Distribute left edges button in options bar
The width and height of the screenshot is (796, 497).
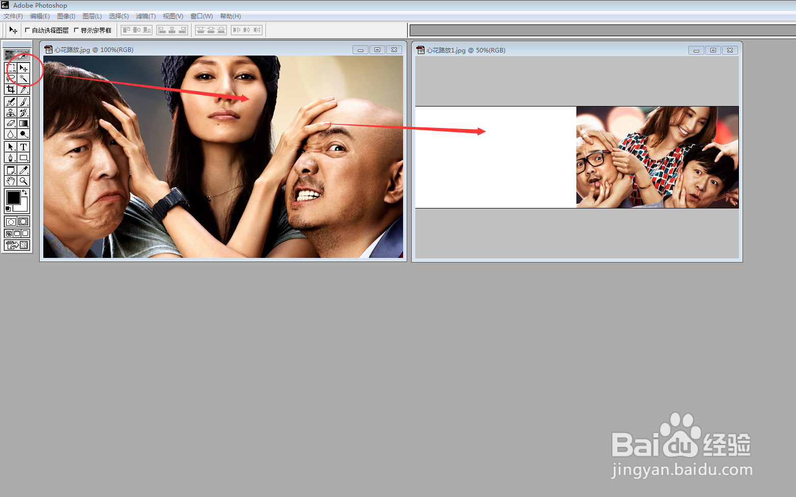point(236,30)
